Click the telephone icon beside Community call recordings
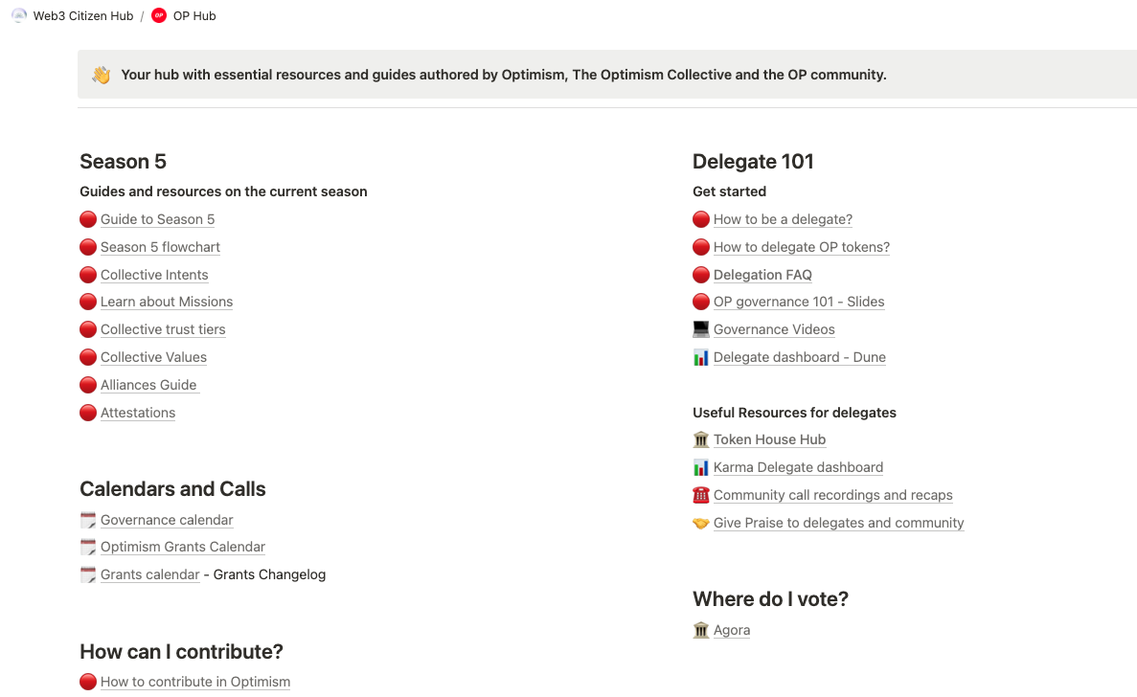 (x=701, y=495)
